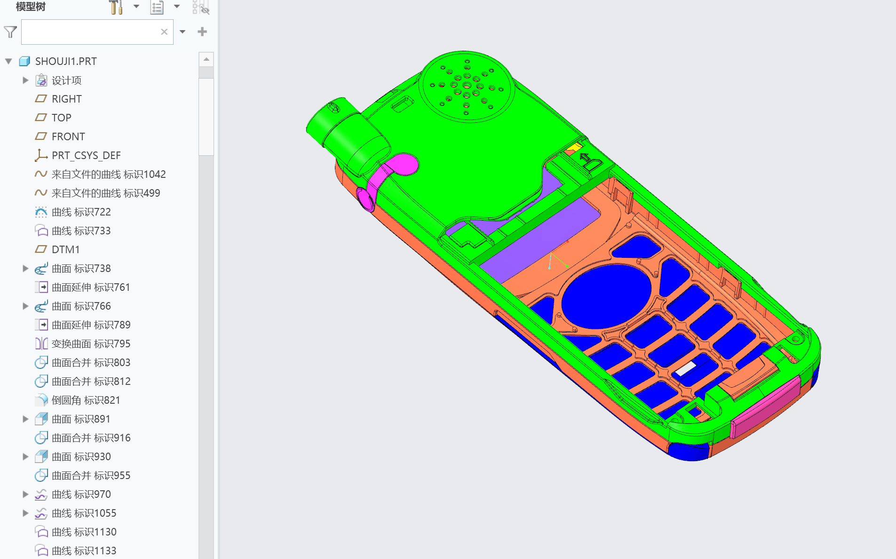Image resolution: width=896 pixels, height=559 pixels.
Task: Open dropdown arrow next to settings hammer
Action: click(136, 7)
